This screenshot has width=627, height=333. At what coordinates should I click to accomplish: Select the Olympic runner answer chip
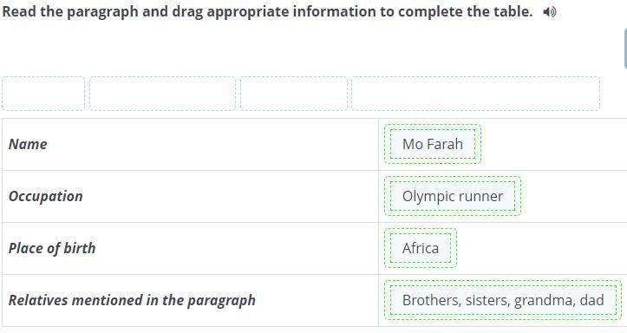pyautogui.click(x=453, y=196)
